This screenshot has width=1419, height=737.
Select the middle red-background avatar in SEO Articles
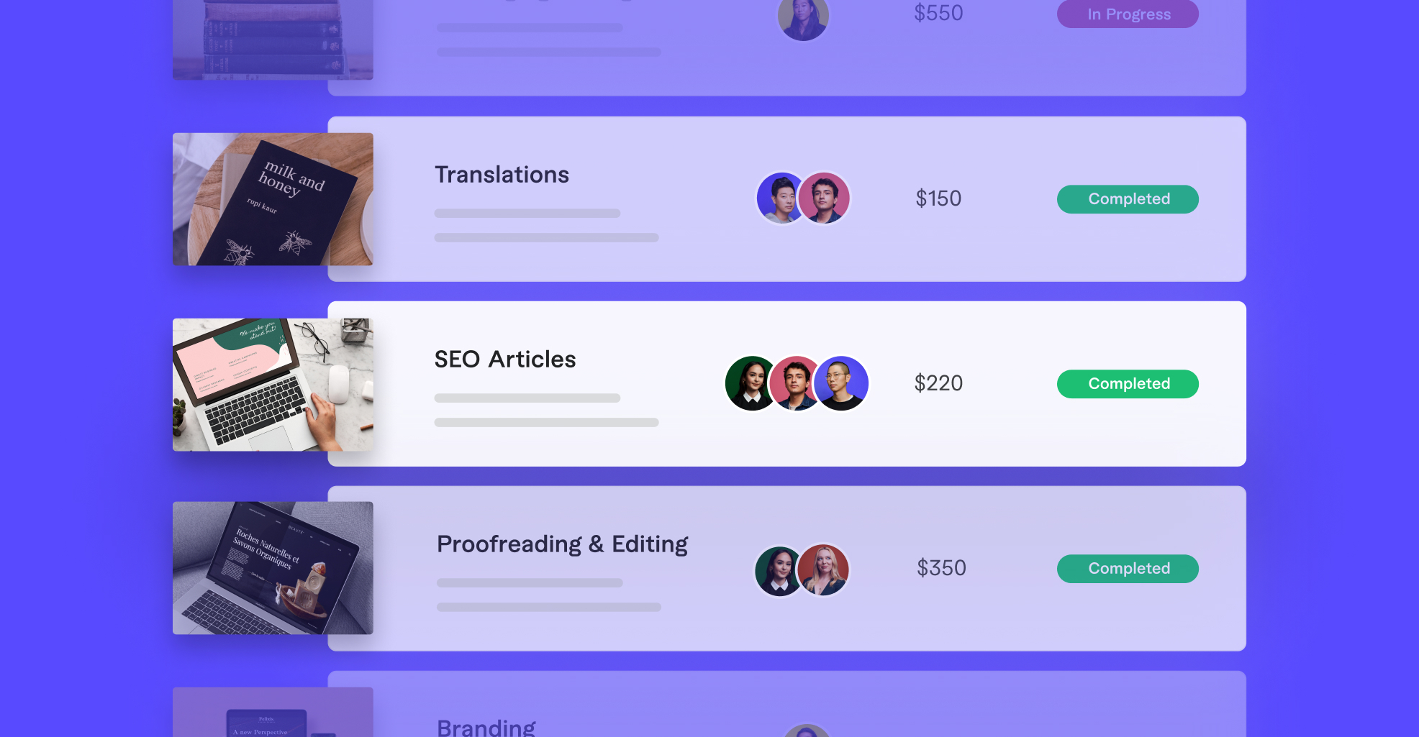(x=795, y=383)
